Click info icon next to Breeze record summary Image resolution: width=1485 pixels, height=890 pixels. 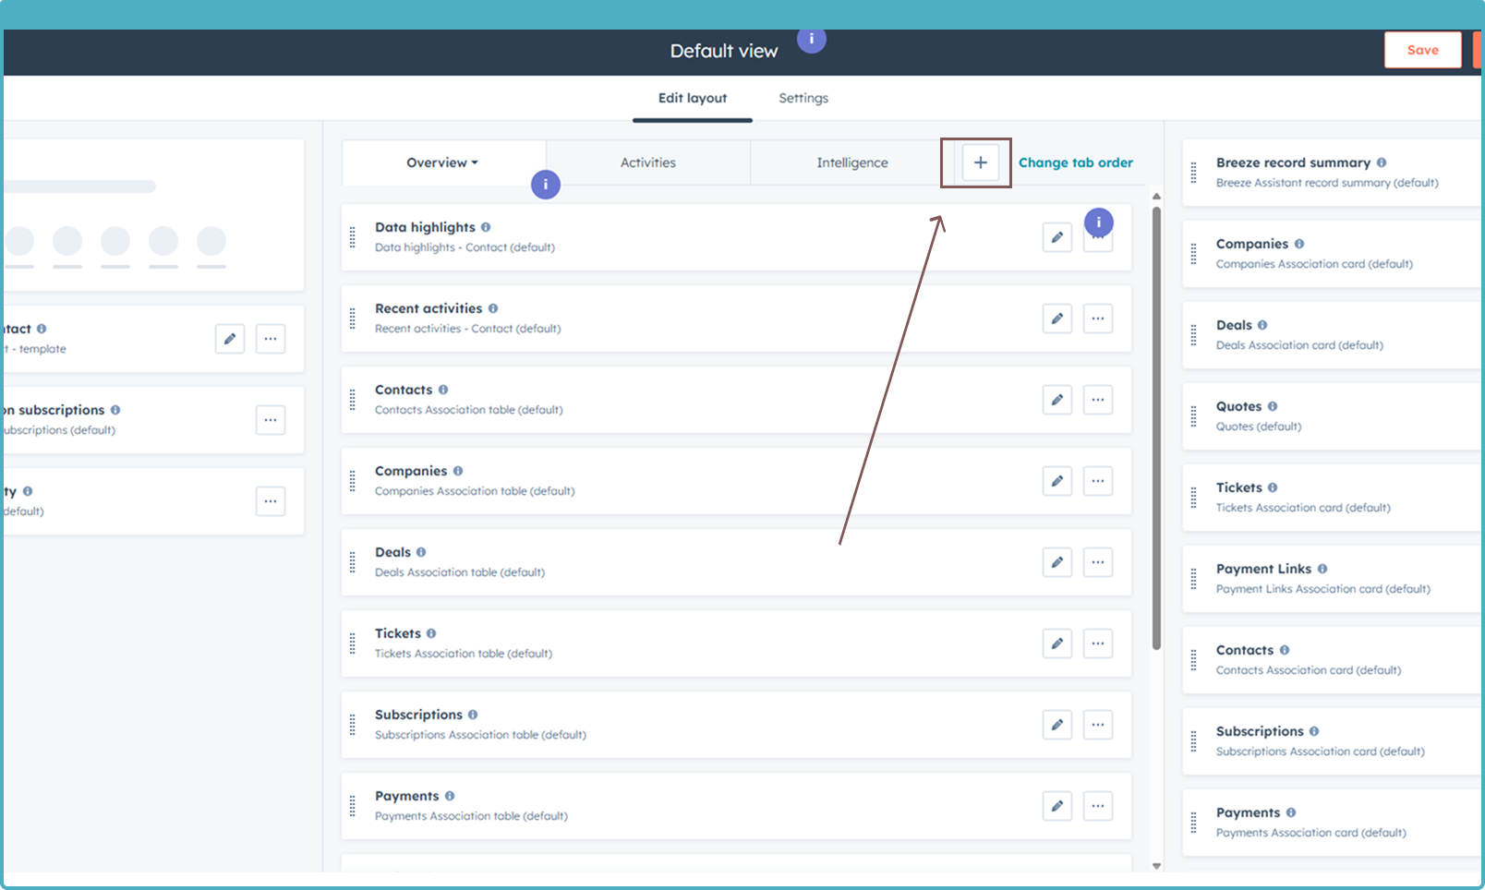(1382, 162)
